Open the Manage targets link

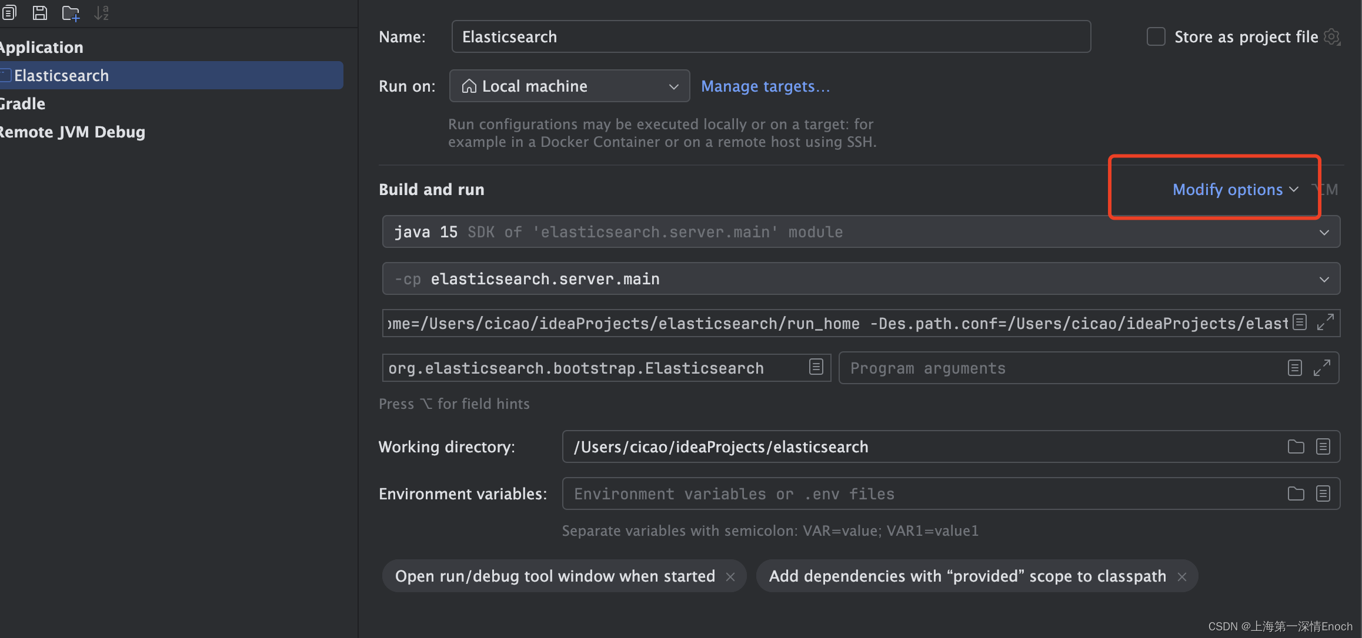coord(765,86)
